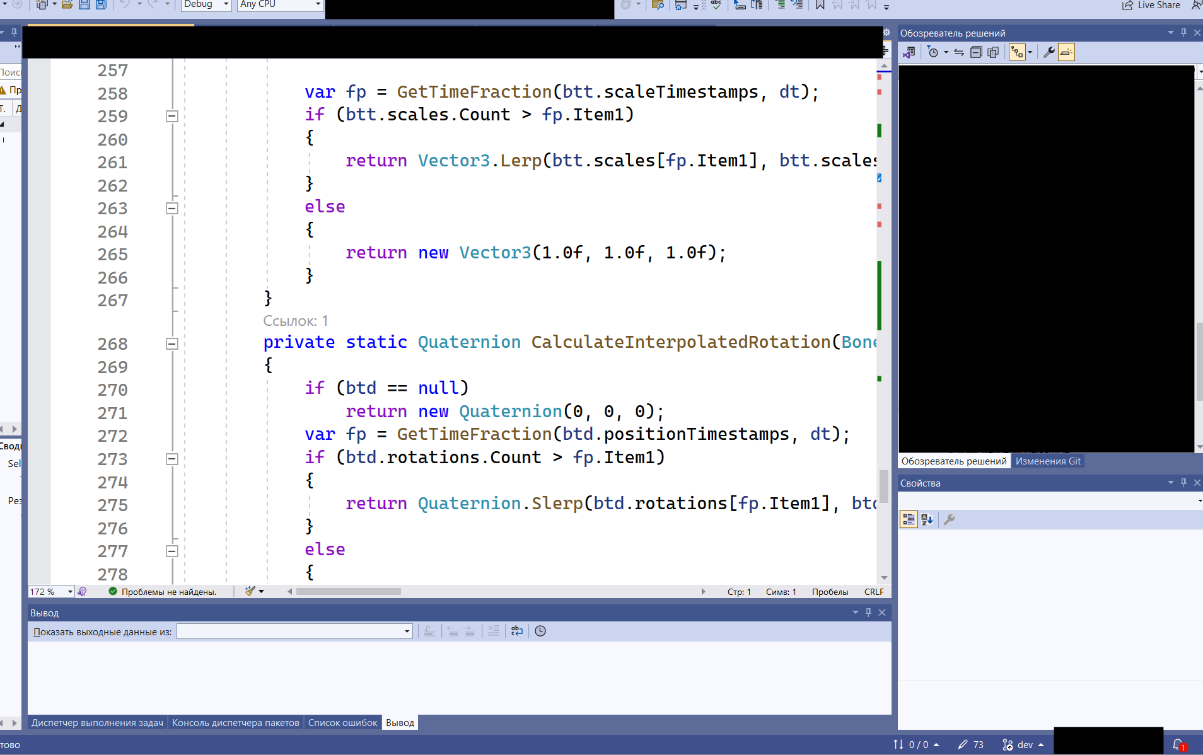This screenshot has width=1203, height=755.
Task: Open Live Share session
Action: (1151, 5)
